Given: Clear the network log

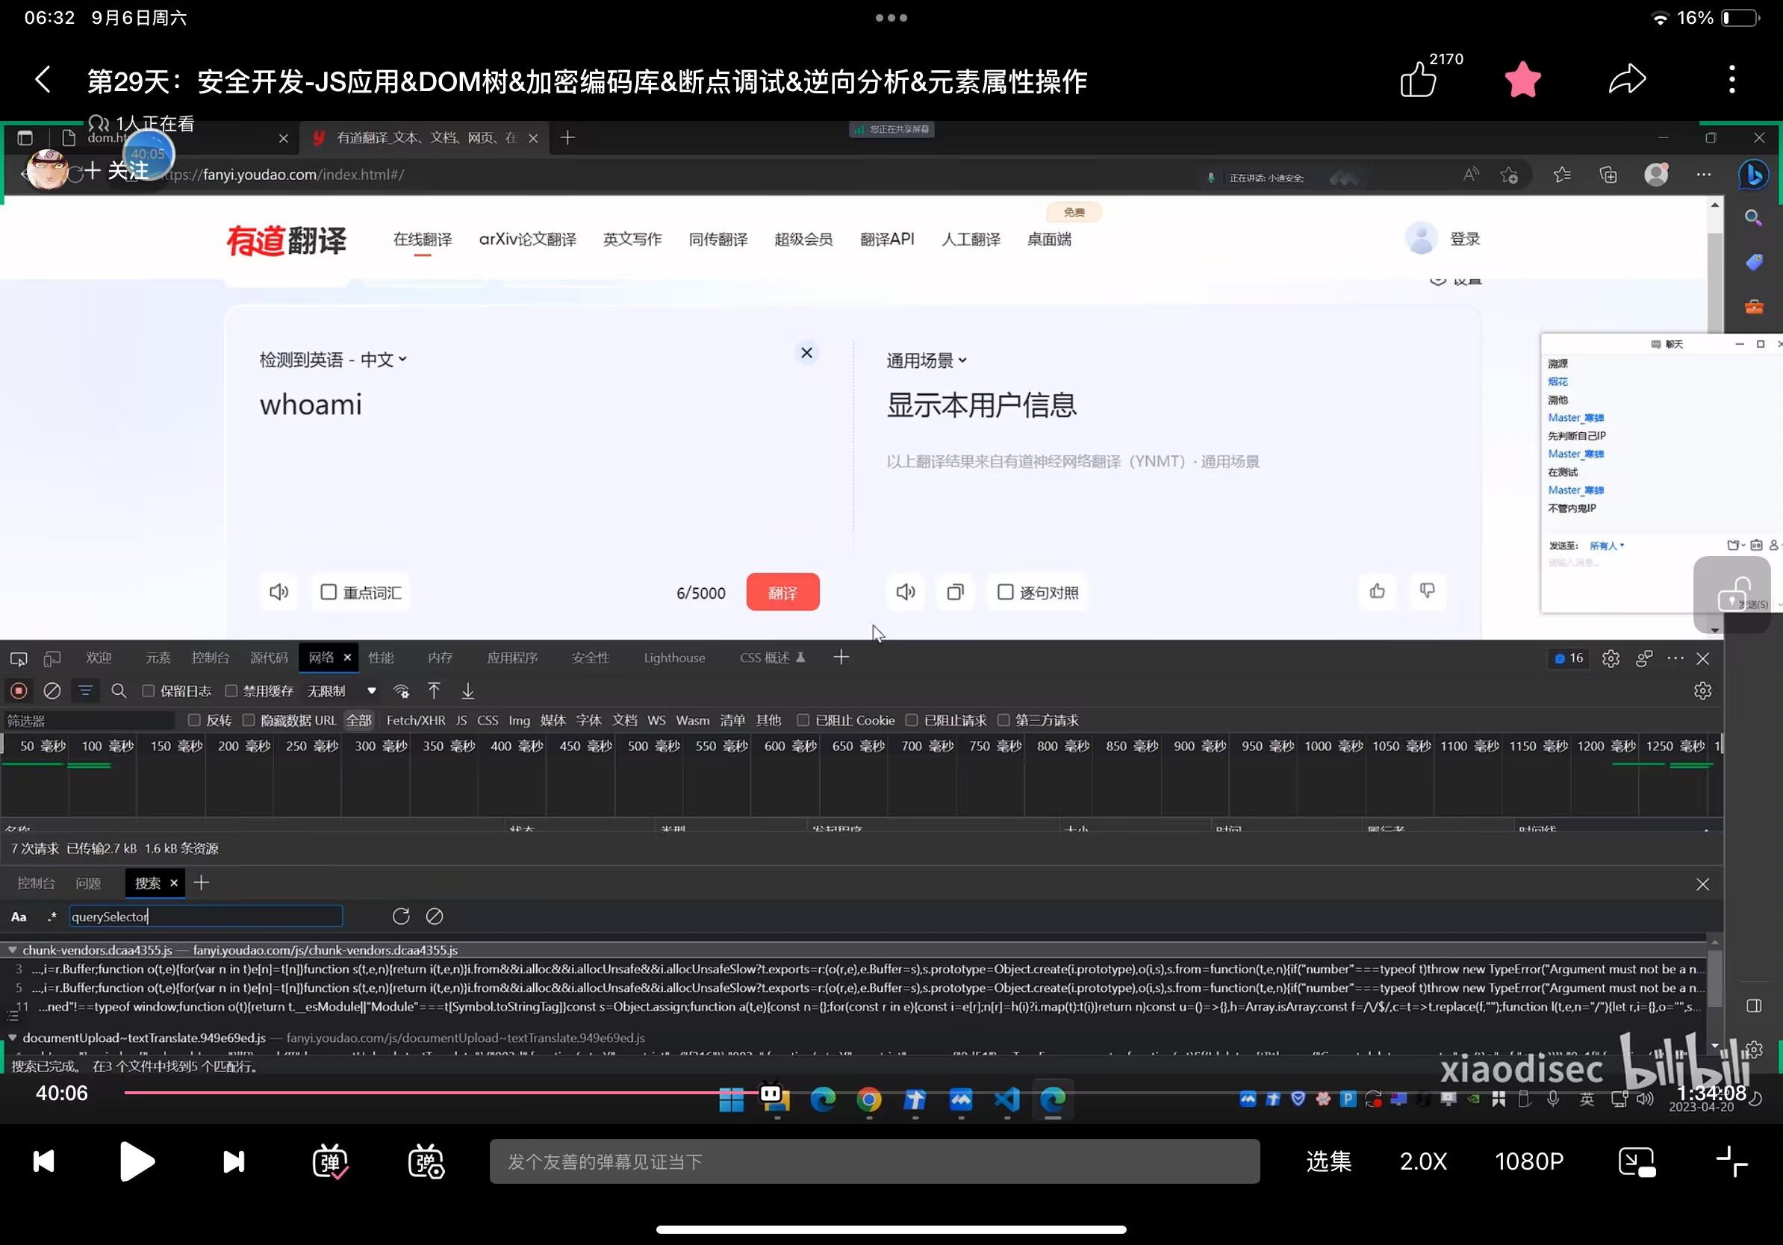Looking at the screenshot, I should coord(52,691).
